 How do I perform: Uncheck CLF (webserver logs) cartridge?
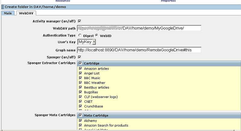point(80,97)
